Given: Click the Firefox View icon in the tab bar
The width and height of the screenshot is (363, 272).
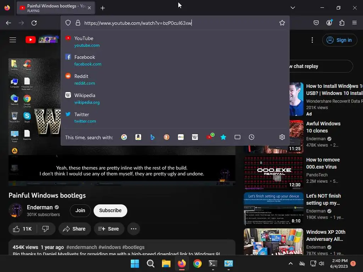Looking at the screenshot, I should 7,8.
